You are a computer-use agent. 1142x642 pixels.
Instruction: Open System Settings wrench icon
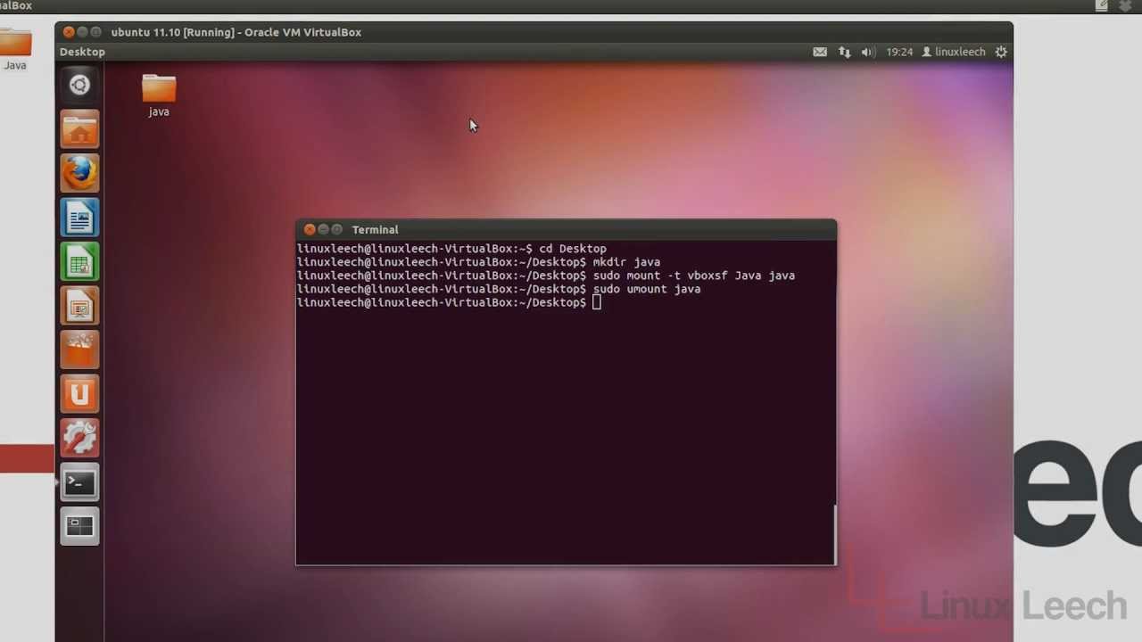[x=79, y=438]
